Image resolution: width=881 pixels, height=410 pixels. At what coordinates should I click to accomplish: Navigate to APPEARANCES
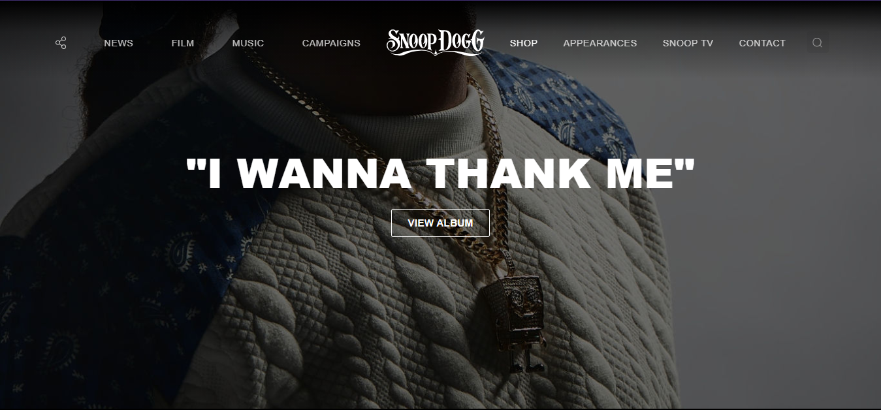coord(600,43)
